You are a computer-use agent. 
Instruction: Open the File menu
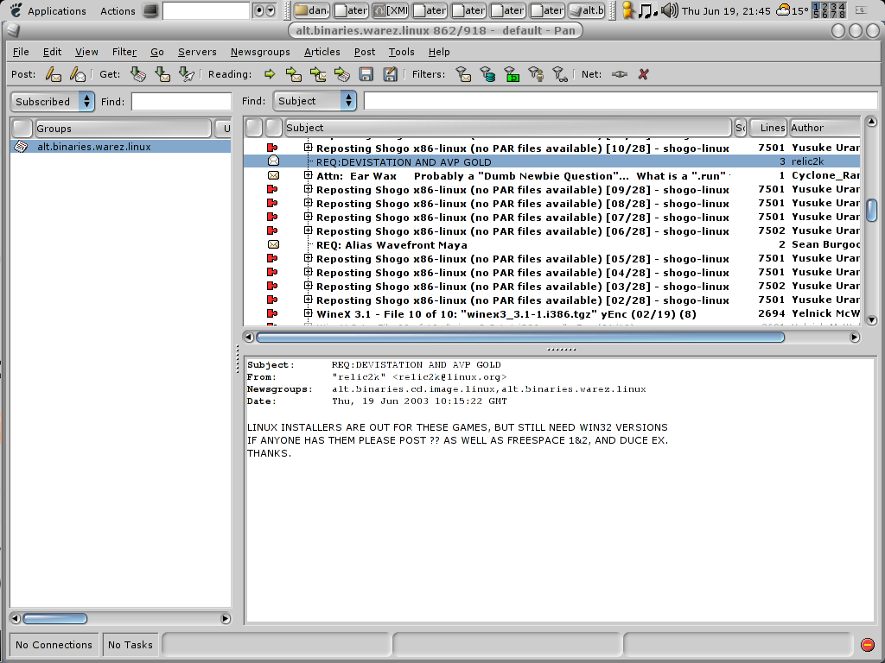tap(21, 52)
